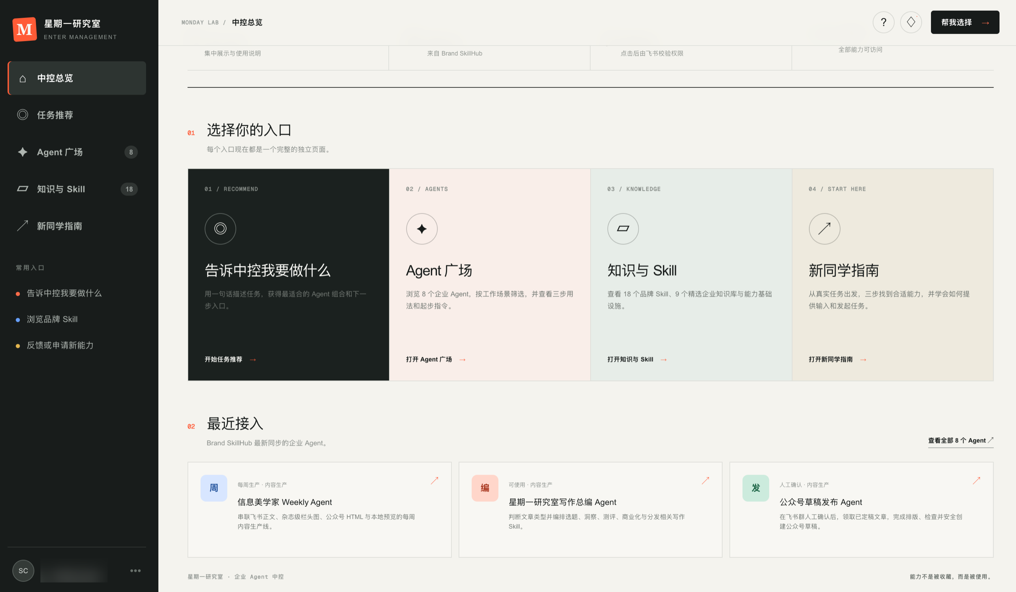
Task: Click home icon beside 中控总览
Action: click(x=23, y=79)
